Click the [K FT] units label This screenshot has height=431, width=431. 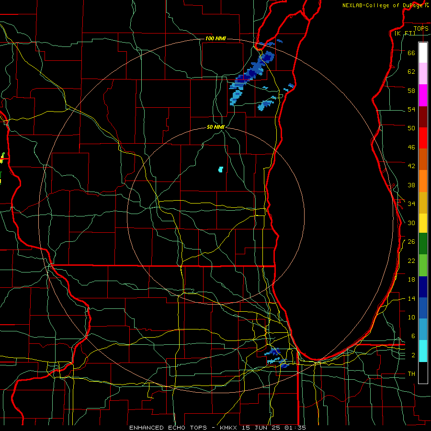click(x=405, y=33)
